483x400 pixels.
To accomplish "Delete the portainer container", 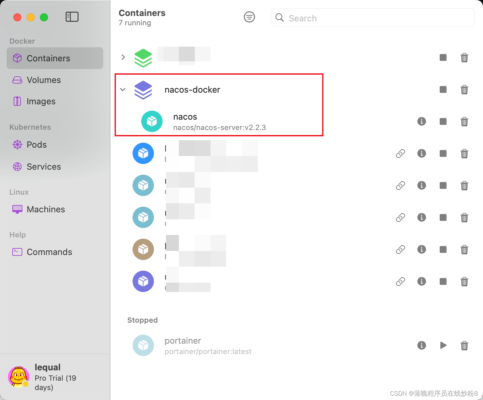I will pos(464,346).
